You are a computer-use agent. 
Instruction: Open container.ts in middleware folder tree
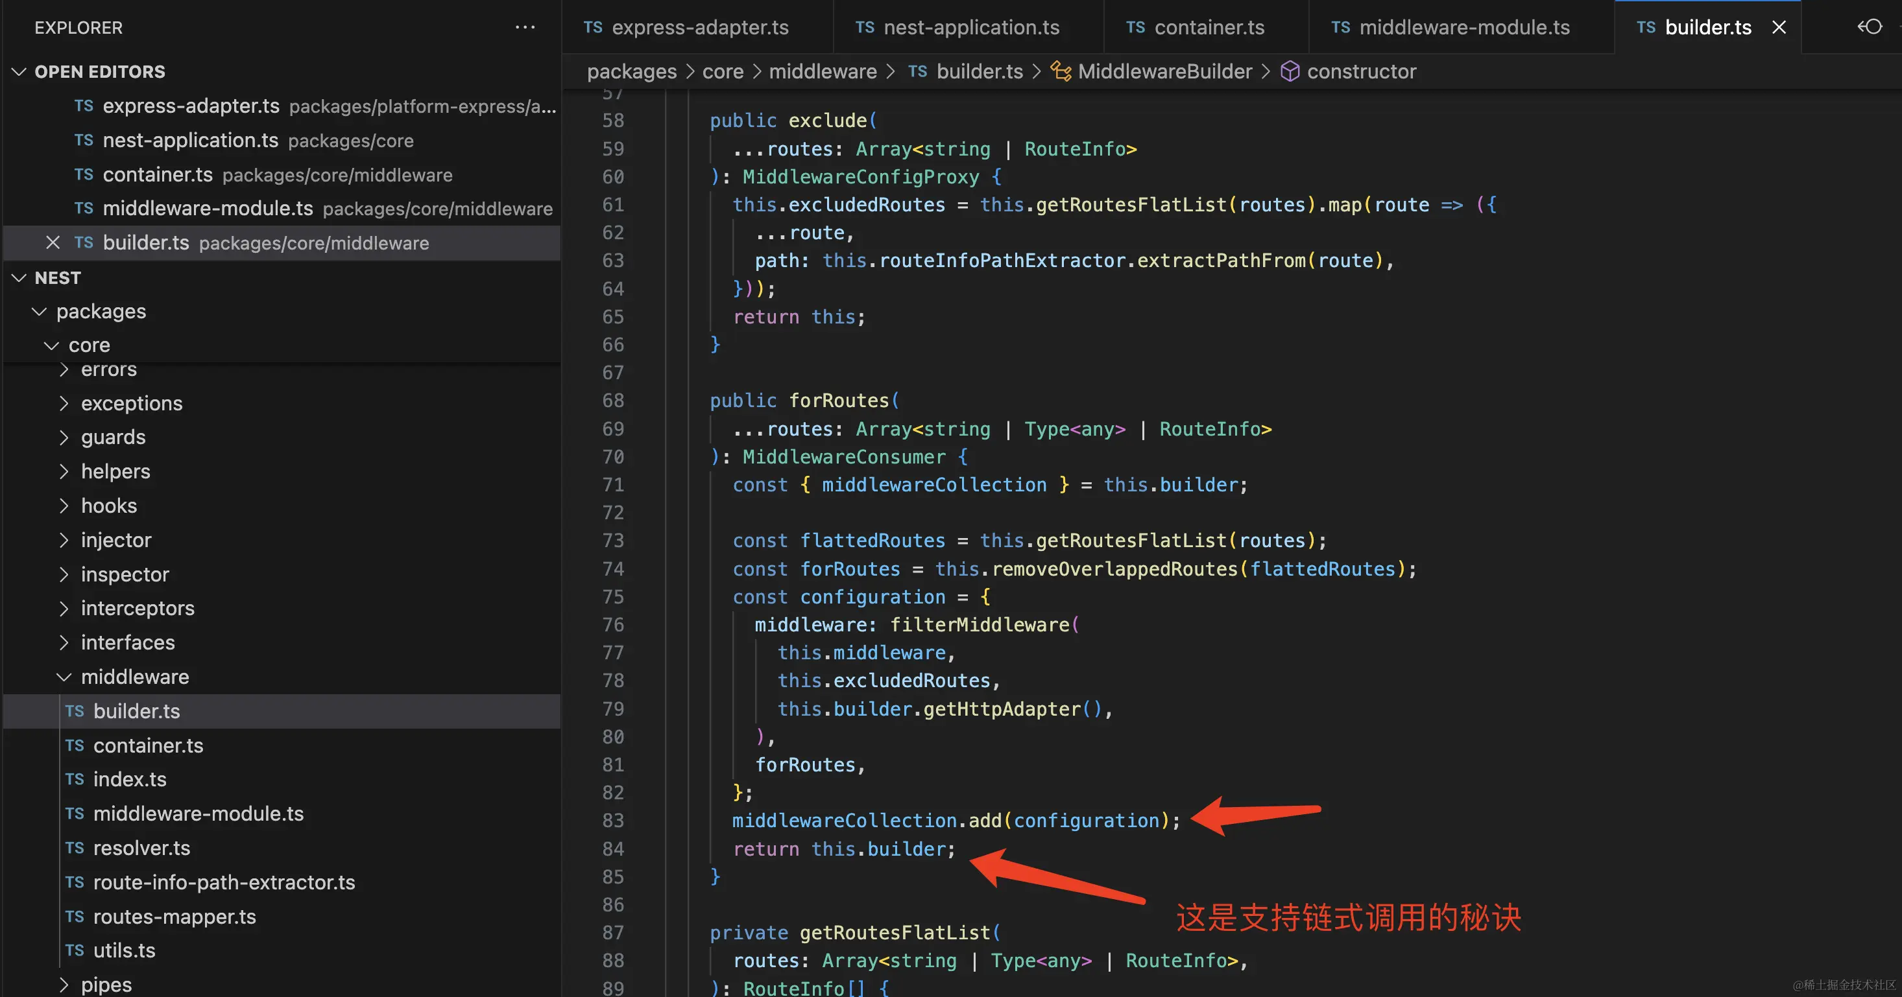coord(282,745)
